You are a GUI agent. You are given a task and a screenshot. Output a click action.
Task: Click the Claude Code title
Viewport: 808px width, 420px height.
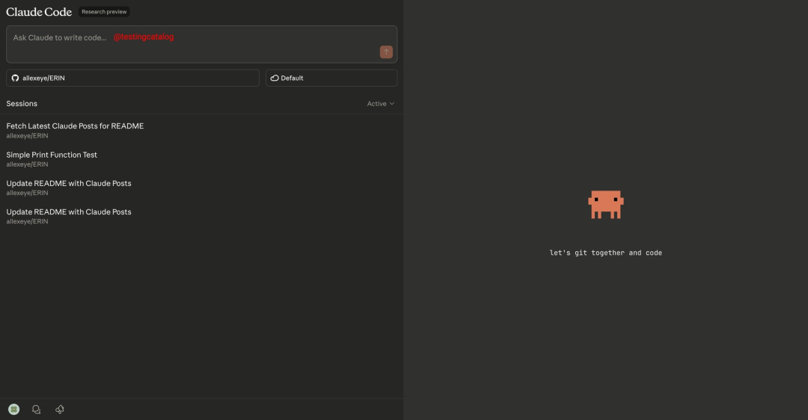point(39,12)
